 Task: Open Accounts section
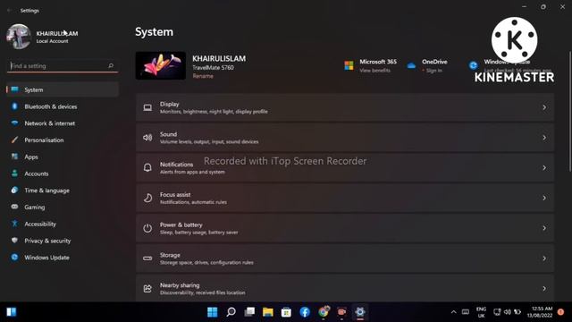point(63,174)
